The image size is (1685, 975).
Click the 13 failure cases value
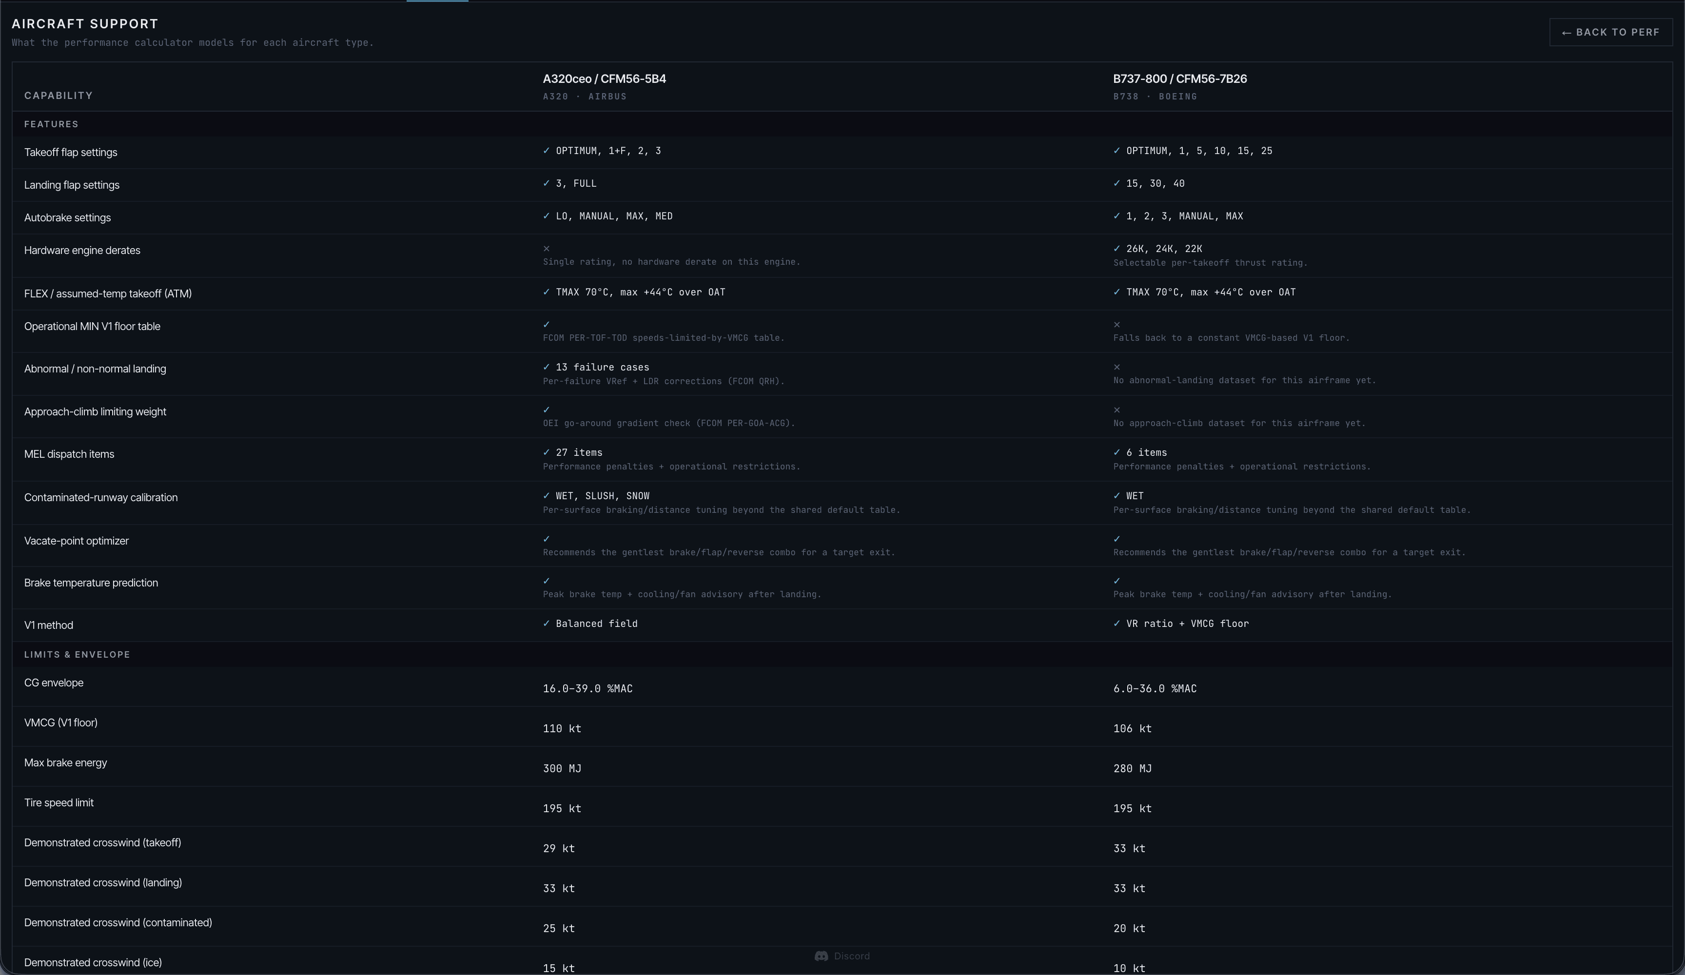[x=603, y=368]
